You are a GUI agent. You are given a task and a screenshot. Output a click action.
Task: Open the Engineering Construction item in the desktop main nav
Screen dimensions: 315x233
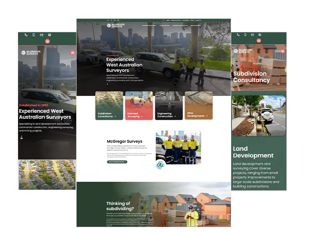point(180,26)
